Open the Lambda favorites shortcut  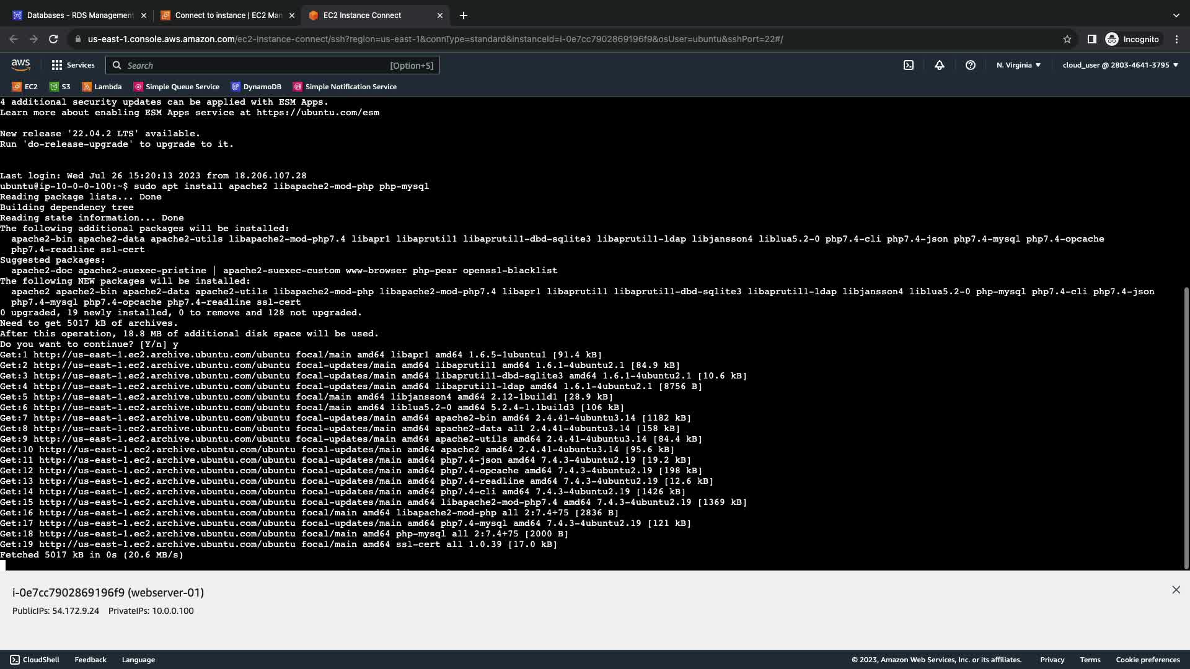point(102,87)
